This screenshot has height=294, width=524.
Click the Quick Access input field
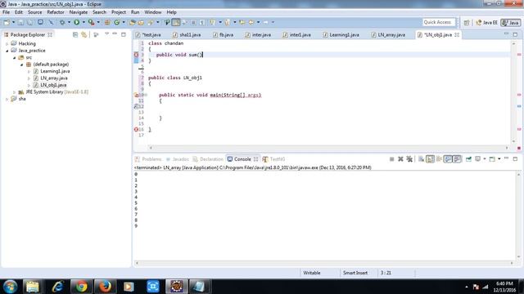pyautogui.click(x=439, y=22)
